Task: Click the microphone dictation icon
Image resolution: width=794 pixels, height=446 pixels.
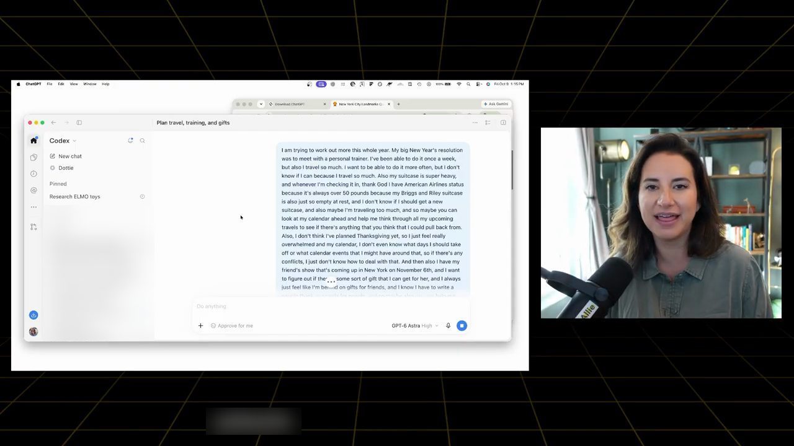Action: click(448, 326)
